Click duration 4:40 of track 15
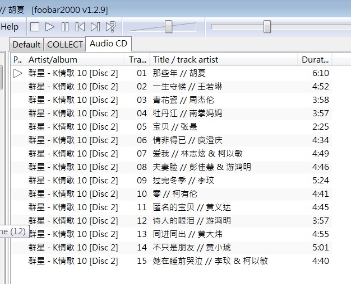The height and width of the screenshot is (284, 351). [321, 261]
